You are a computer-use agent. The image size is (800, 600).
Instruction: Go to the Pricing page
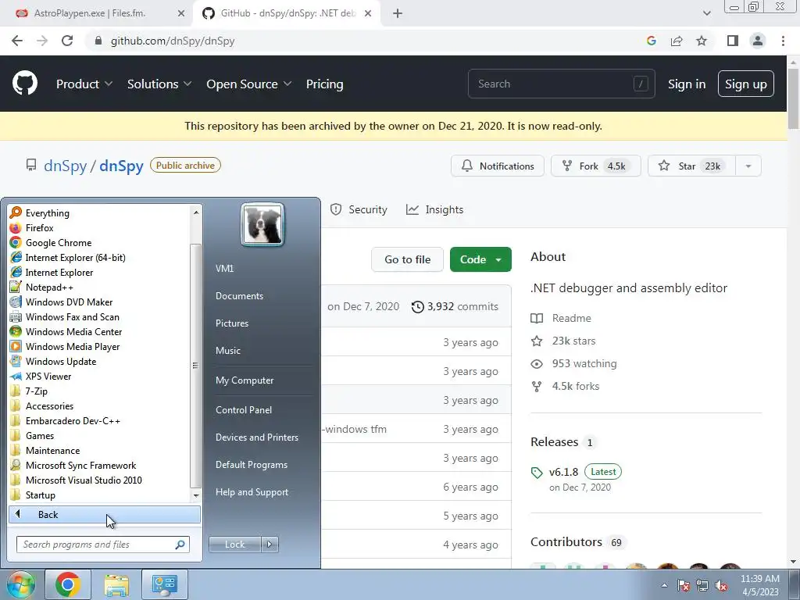pos(324,84)
